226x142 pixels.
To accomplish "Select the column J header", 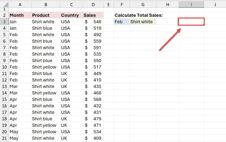I will pyautogui.click(x=215, y=4).
